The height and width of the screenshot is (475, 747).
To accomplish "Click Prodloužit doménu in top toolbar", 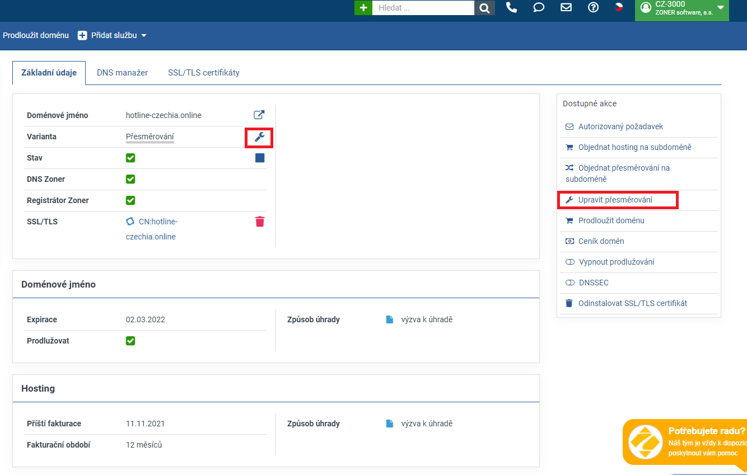I will 36,35.
